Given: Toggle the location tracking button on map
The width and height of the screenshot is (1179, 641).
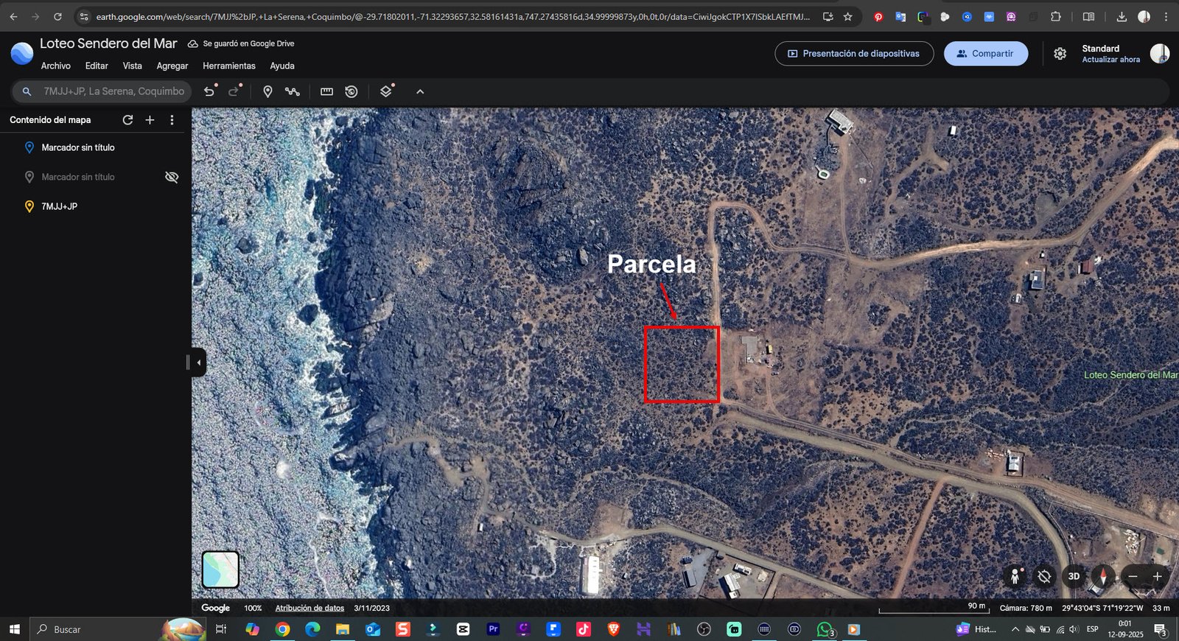Looking at the screenshot, I should pyautogui.click(x=1044, y=576).
